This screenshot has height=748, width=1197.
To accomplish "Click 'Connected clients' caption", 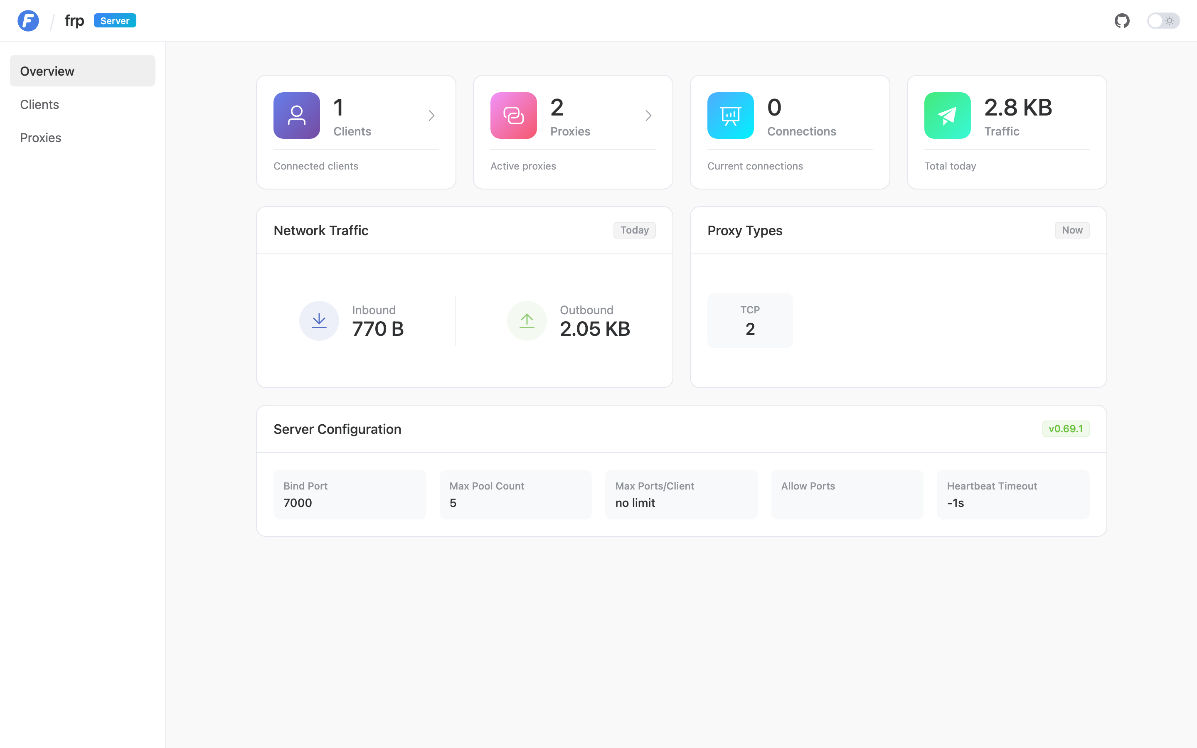I will (315, 166).
